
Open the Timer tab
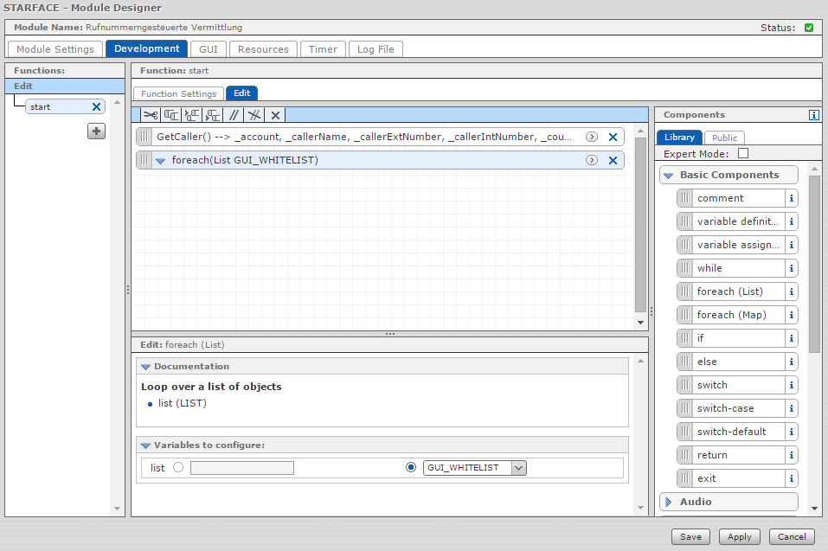click(x=323, y=49)
